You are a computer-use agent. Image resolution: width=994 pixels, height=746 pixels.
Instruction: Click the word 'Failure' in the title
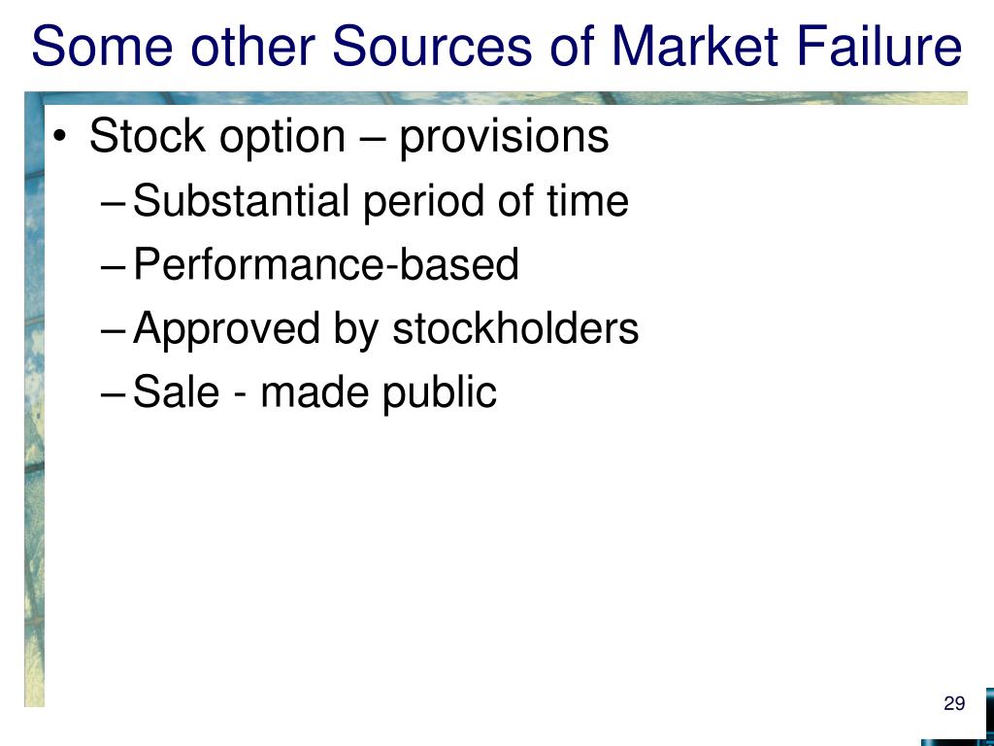pos(878,46)
